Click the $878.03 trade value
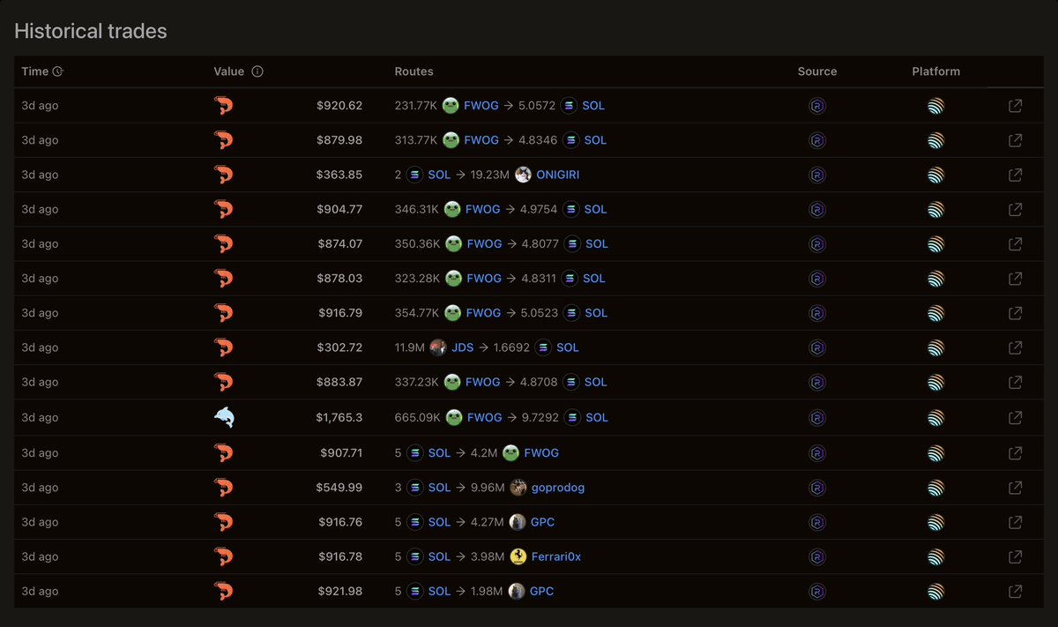 pyautogui.click(x=339, y=279)
